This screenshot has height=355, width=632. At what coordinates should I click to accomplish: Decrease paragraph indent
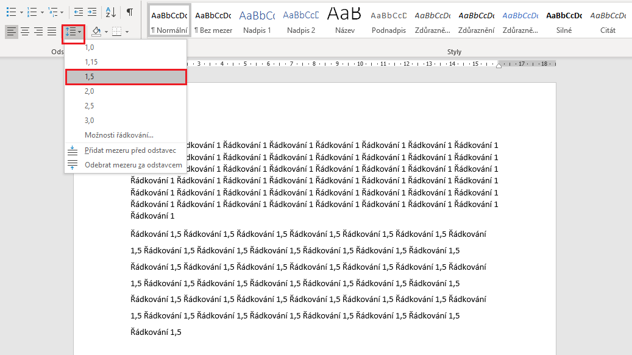(78, 12)
